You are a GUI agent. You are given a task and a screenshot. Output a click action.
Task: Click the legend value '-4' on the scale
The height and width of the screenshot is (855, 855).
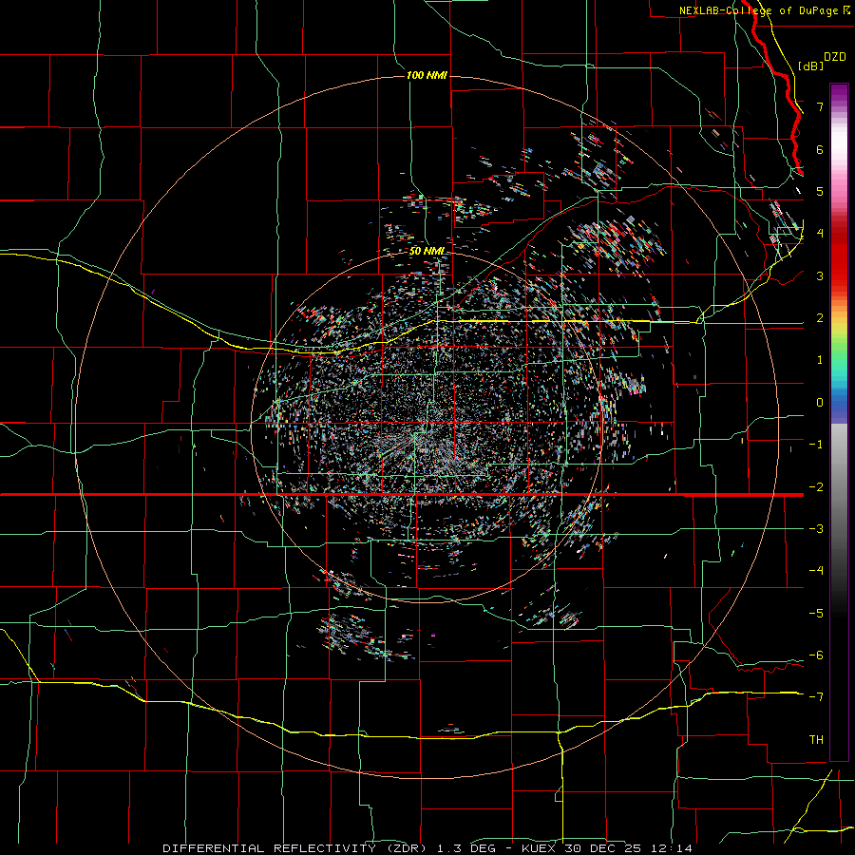816,571
